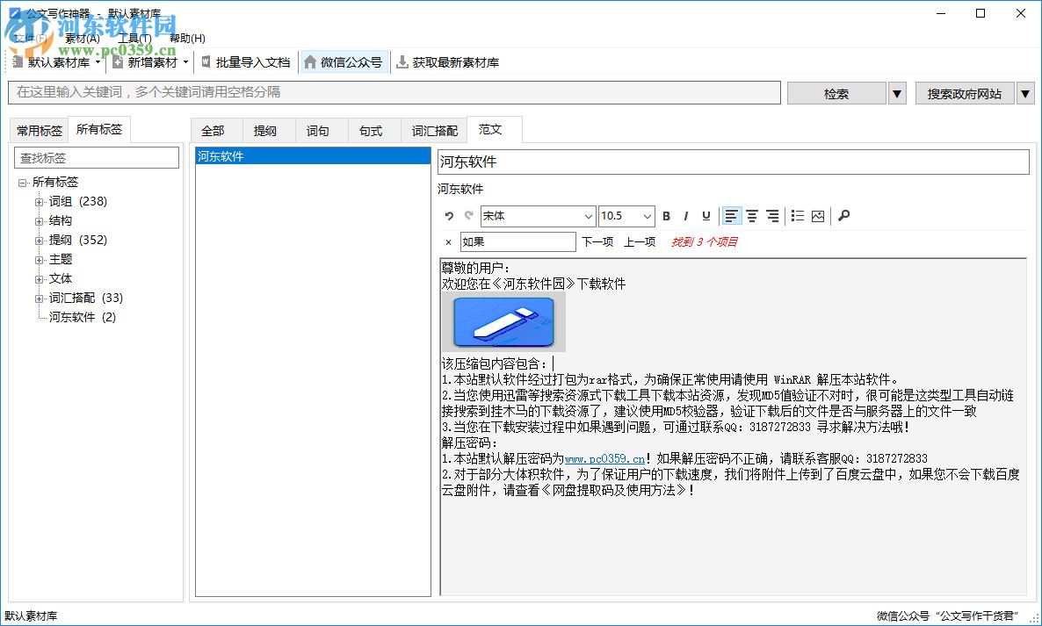Screen dimensions: 1042x626
Task: Click 下一项 to find next match
Action: pos(597,242)
